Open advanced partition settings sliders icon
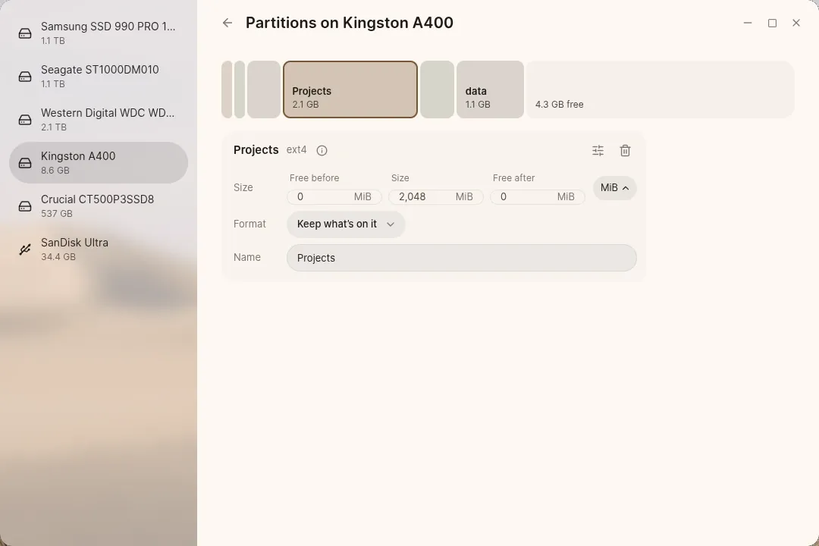 pyautogui.click(x=598, y=150)
